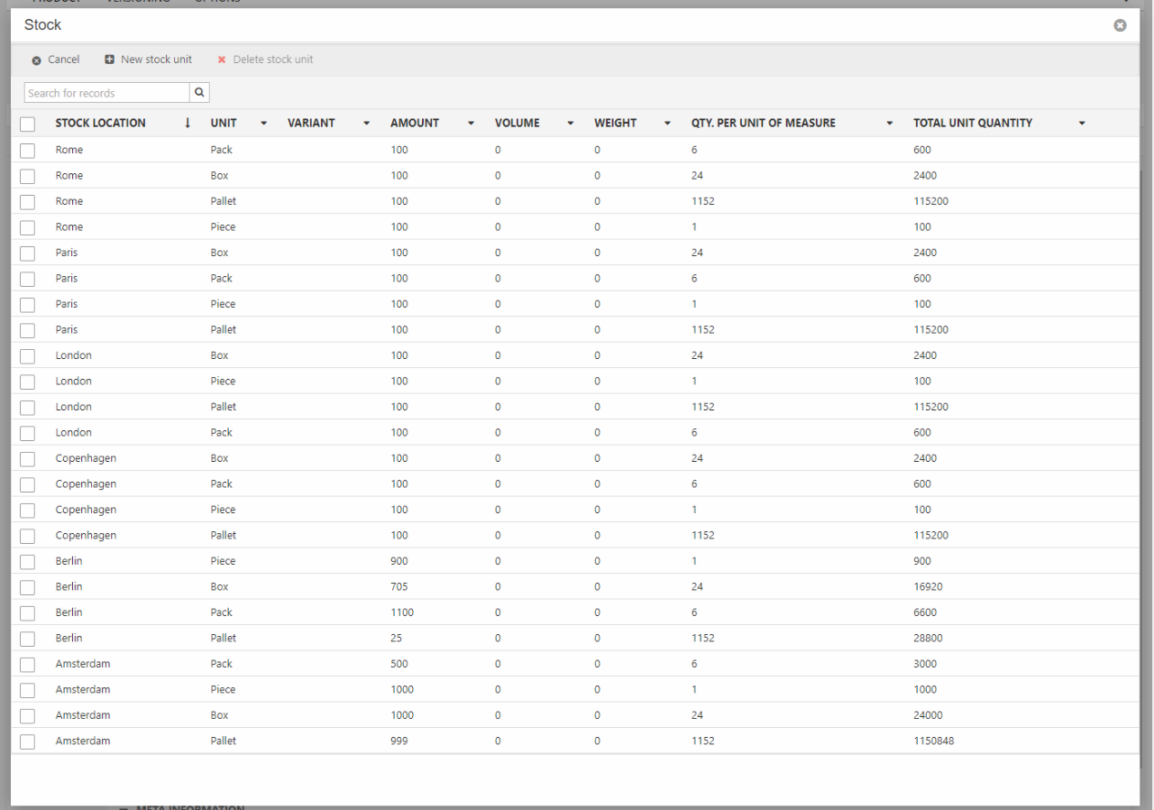Focus the Search for records field

point(106,93)
